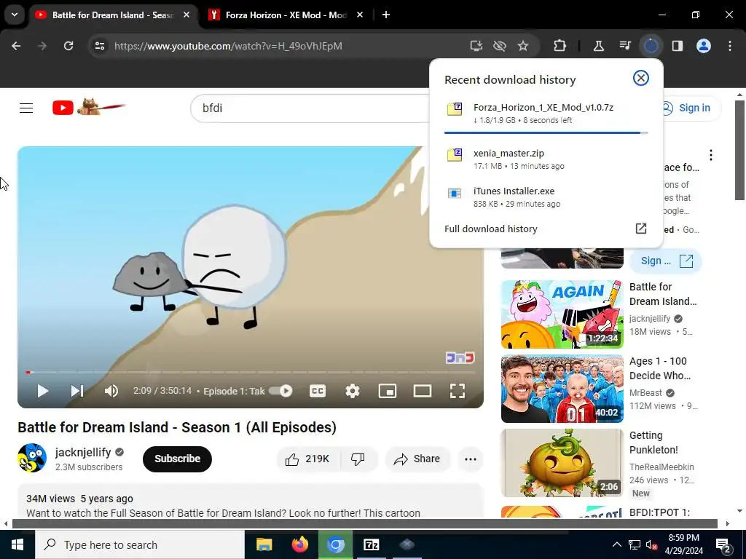Click the jnj watermark in video
Image resolution: width=746 pixels, height=559 pixels.
[460, 357]
